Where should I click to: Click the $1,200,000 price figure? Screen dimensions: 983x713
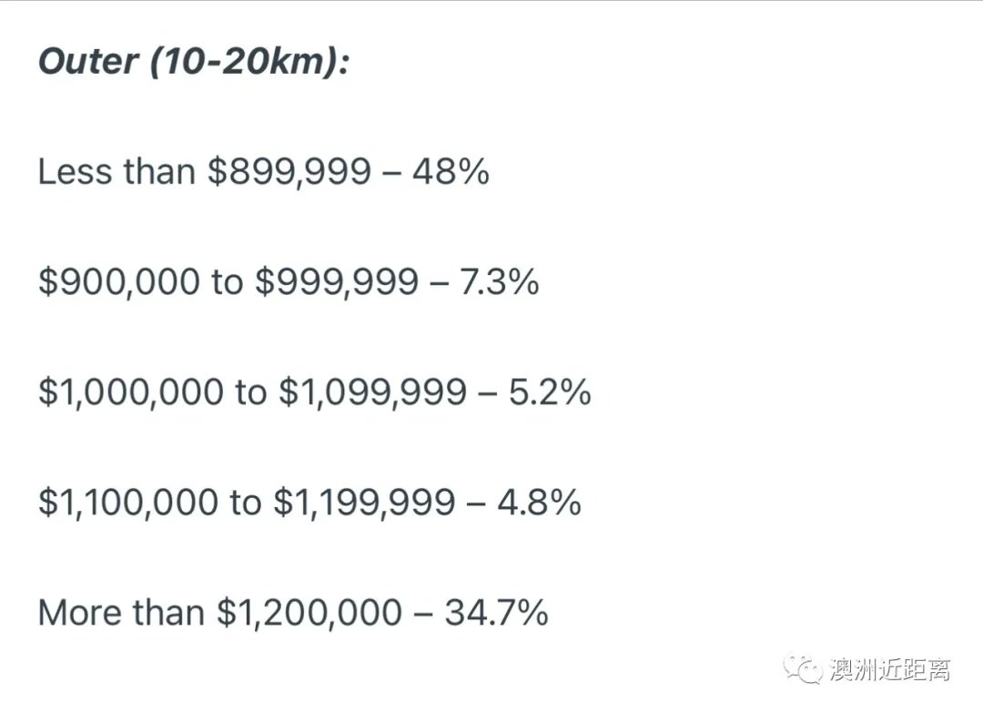[x=309, y=614]
